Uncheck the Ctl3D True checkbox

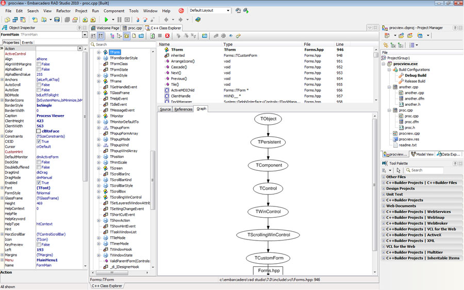[x=39, y=141]
